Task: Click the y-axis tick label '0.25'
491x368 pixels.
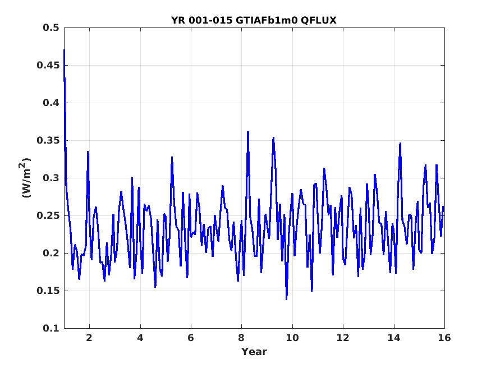Action: [48, 215]
